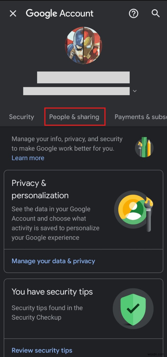The width and height of the screenshot is (167, 357).
Task: Switch to the Security tab
Action: 21,117
